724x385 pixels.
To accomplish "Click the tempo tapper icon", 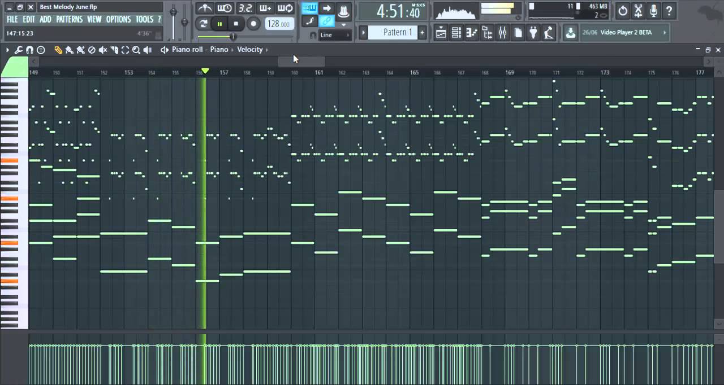I will click(548, 33).
